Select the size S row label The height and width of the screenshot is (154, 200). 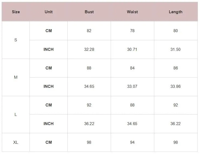(x=16, y=40)
